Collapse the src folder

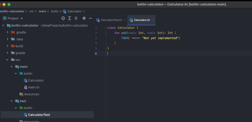[x=7, y=60]
